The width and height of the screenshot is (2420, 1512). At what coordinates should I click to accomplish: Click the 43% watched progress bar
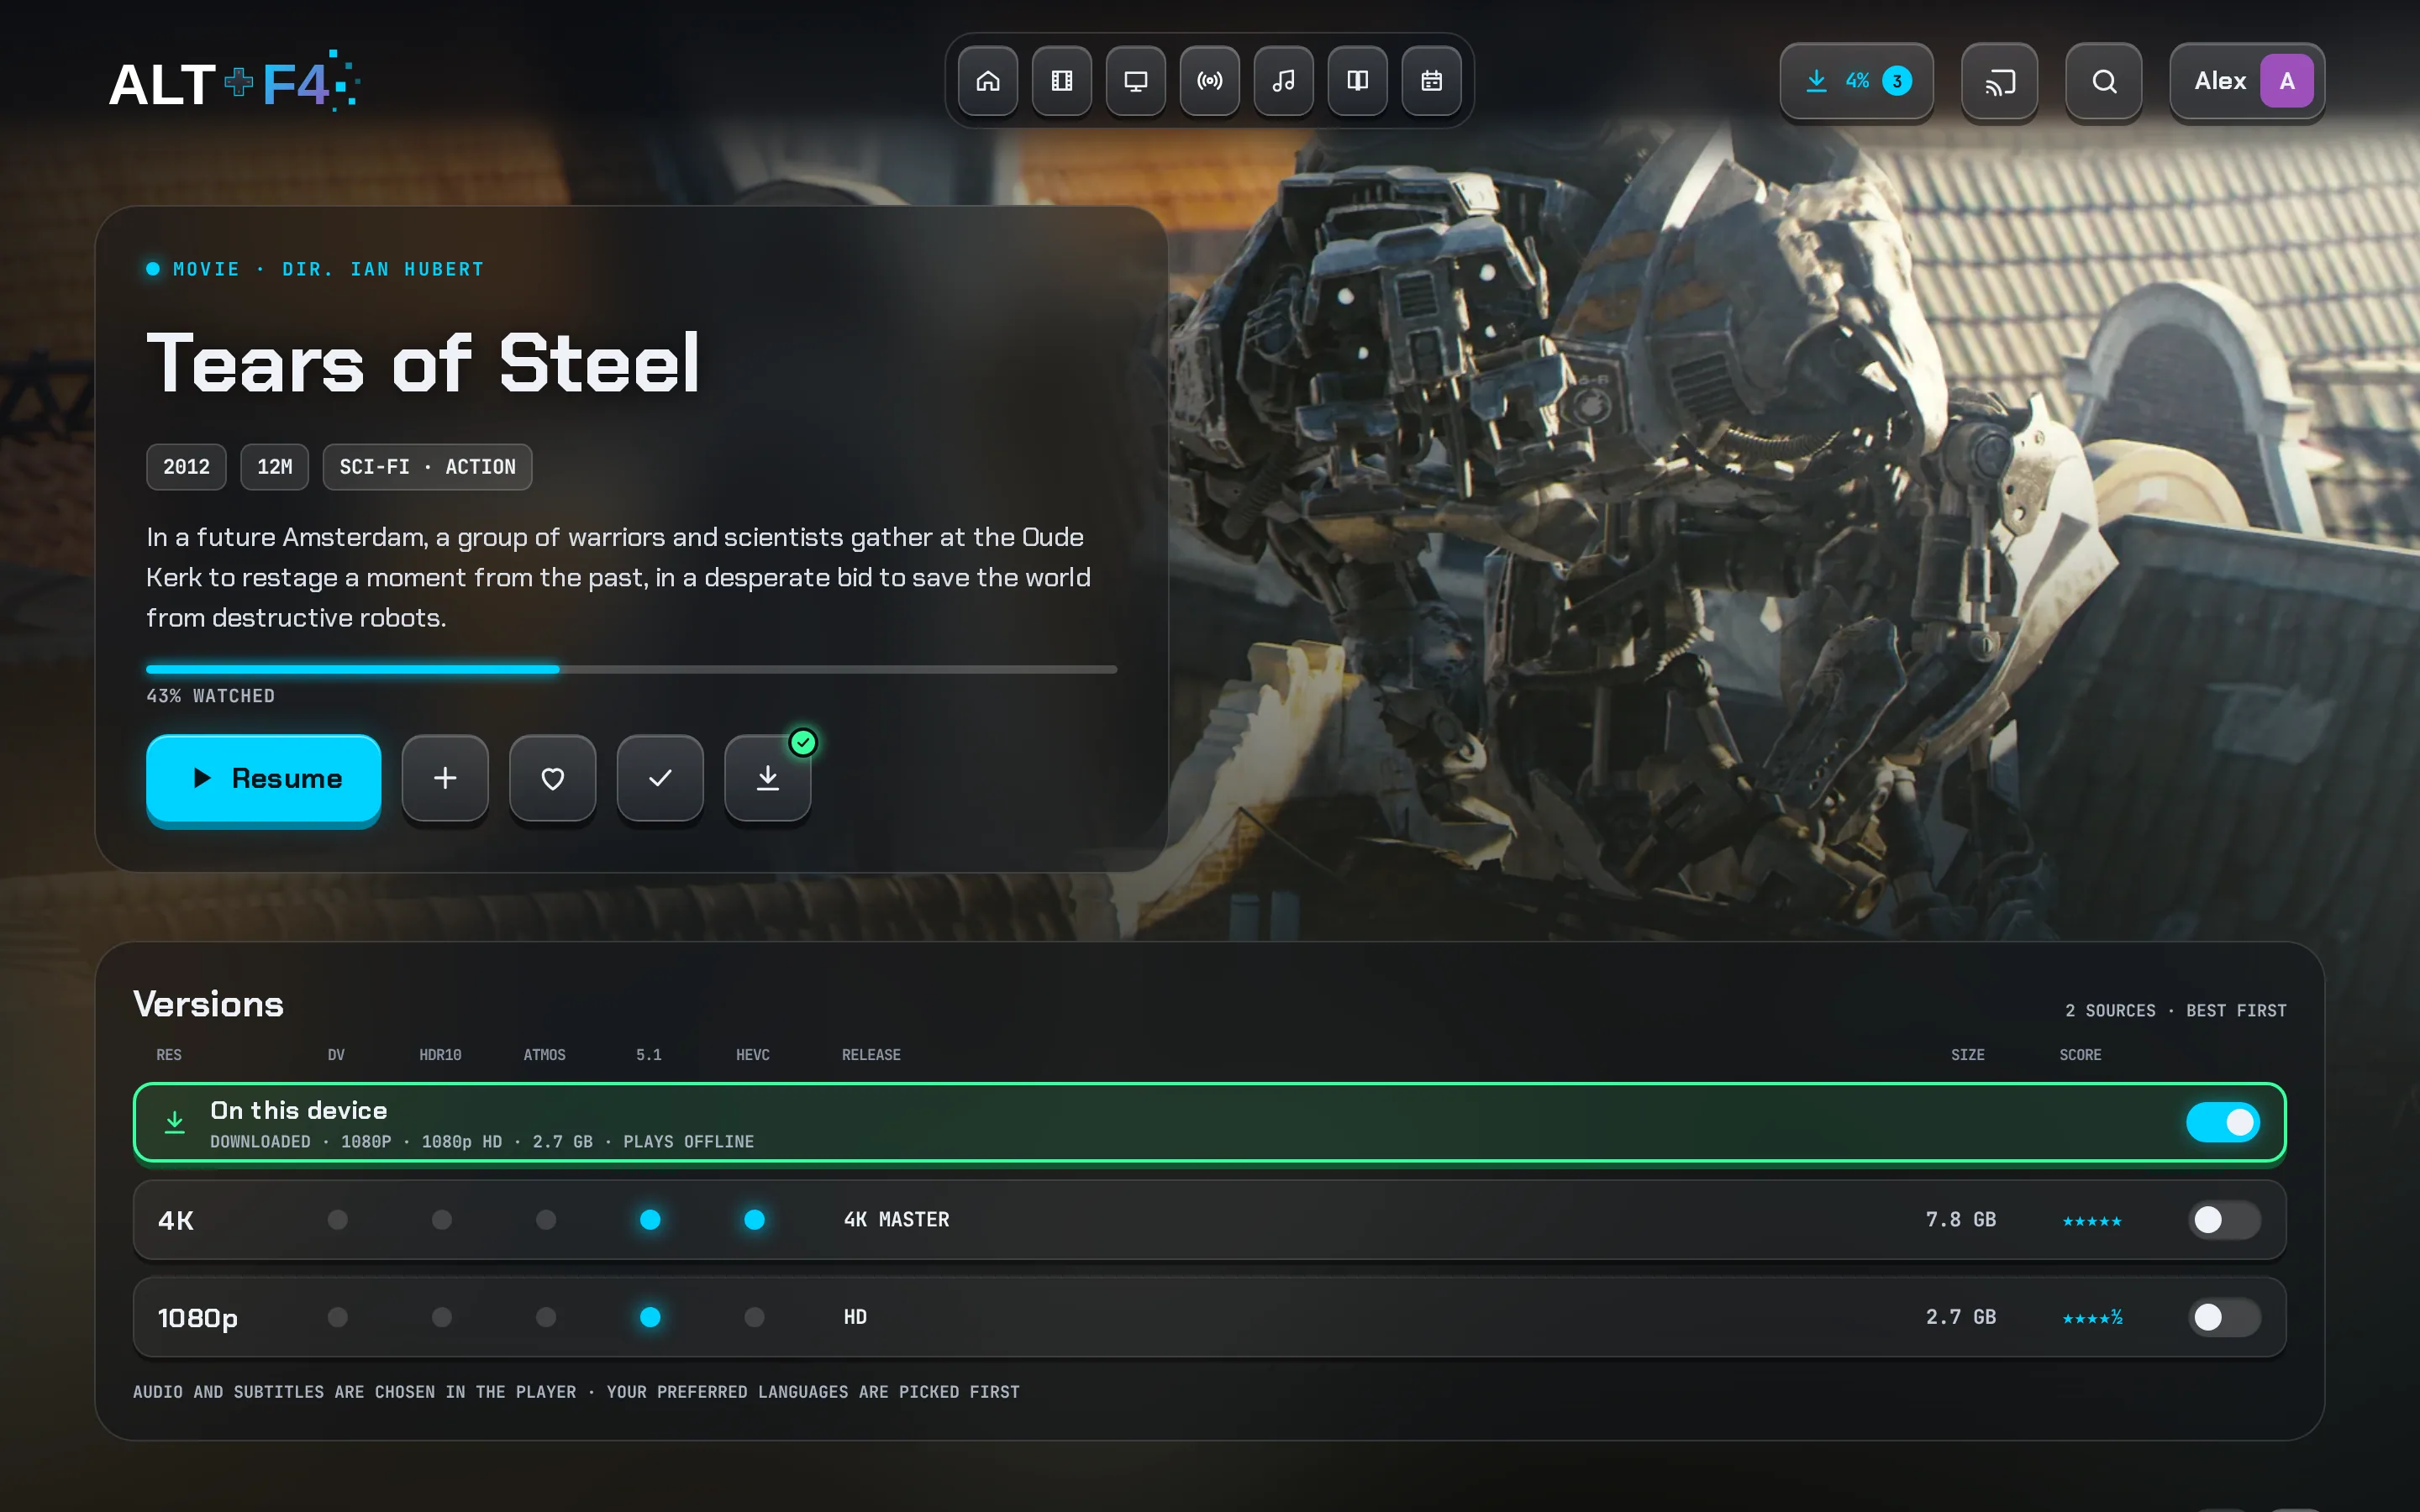pyautogui.click(x=631, y=669)
